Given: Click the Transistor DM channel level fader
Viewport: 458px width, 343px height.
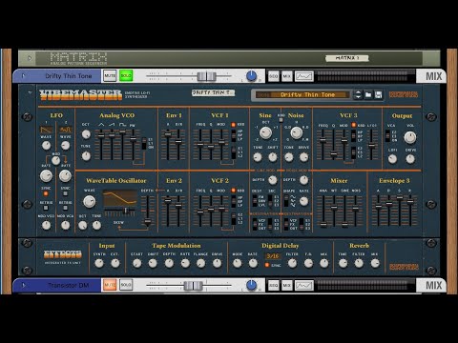Looking at the screenshot, I should pyautogui.click(x=193, y=285).
